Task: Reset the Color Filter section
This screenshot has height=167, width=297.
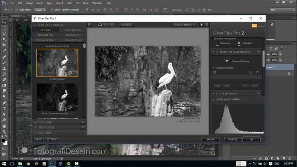Action: click(x=258, y=94)
